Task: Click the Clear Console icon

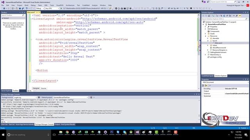Action: click(x=91, y=97)
